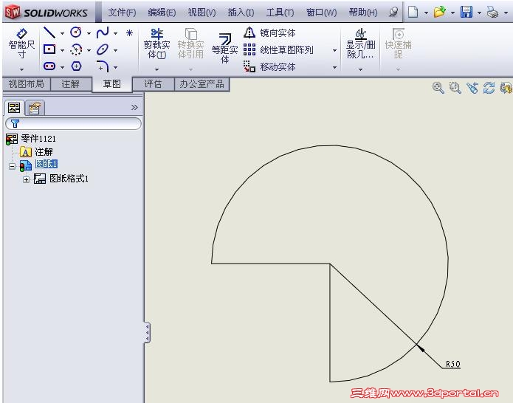Switch to the 评估 tab
Image resolution: width=513 pixels, height=403 pixels.
pyautogui.click(x=153, y=84)
